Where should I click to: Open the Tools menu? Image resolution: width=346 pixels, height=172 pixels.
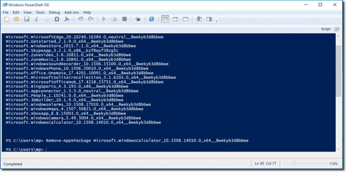click(40, 13)
